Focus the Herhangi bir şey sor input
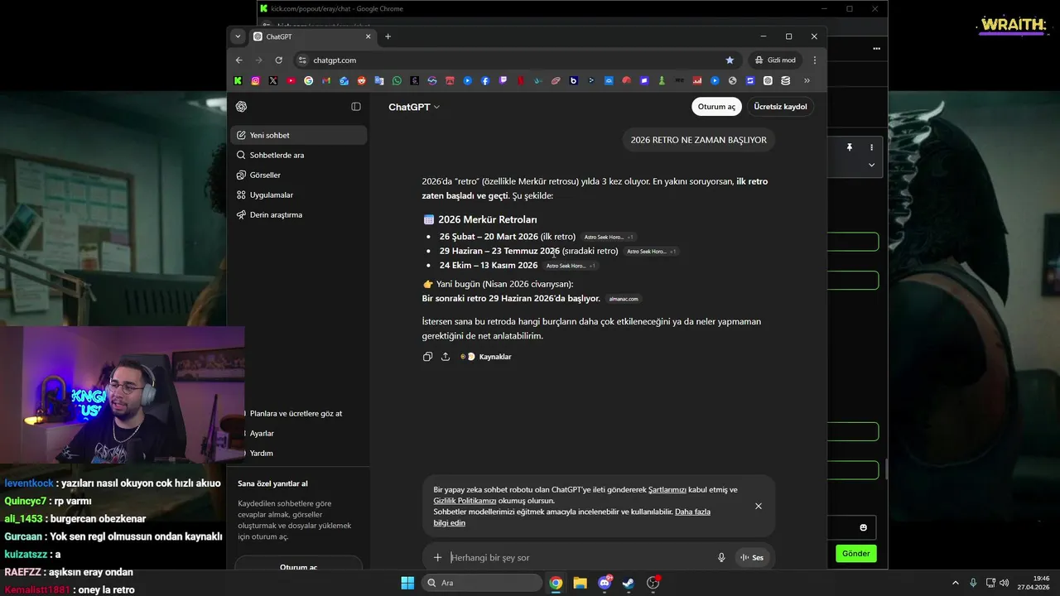The image size is (1060, 596). point(580,557)
